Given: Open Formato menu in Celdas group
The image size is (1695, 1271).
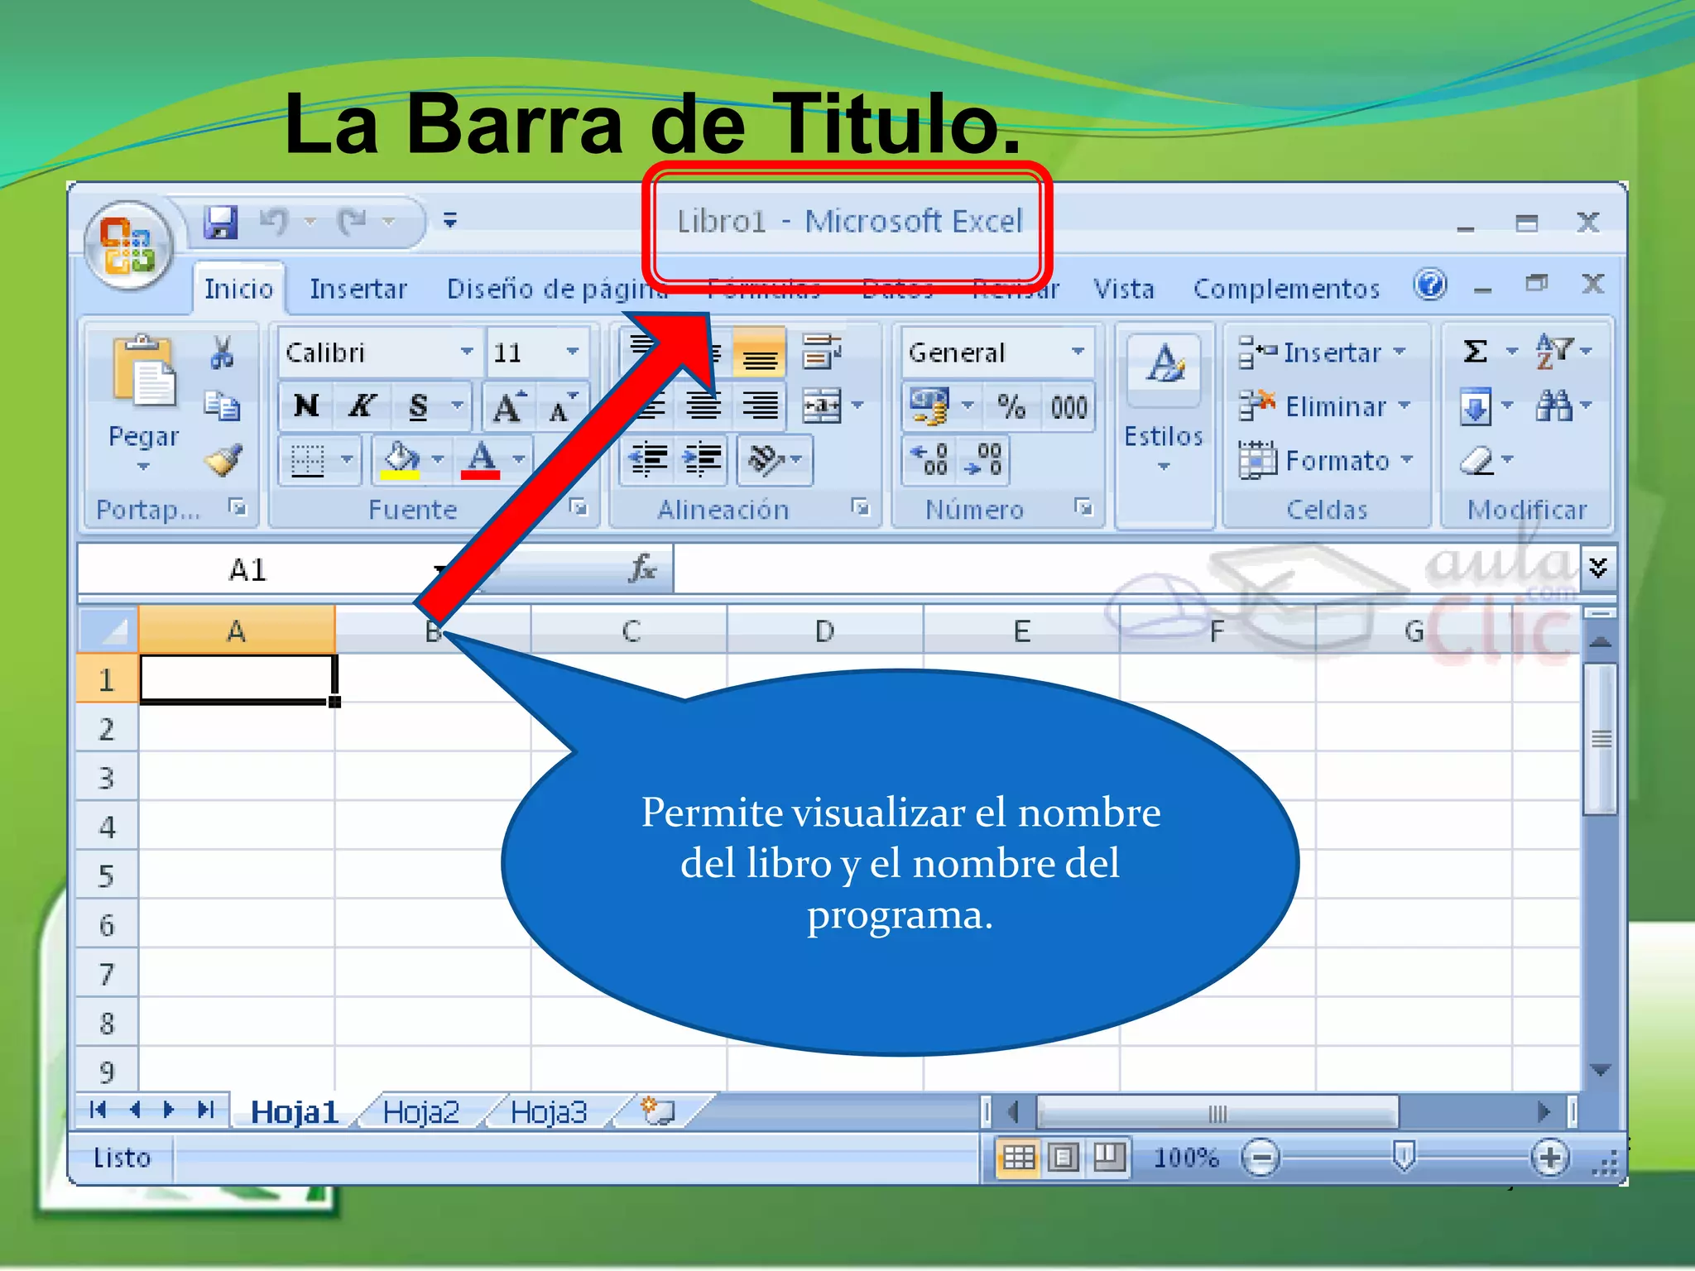Looking at the screenshot, I should coord(1327,460).
